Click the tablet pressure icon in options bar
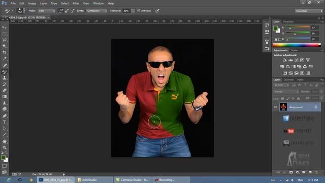This screenshot has width=325, height=183. click(x=157, y=11)
